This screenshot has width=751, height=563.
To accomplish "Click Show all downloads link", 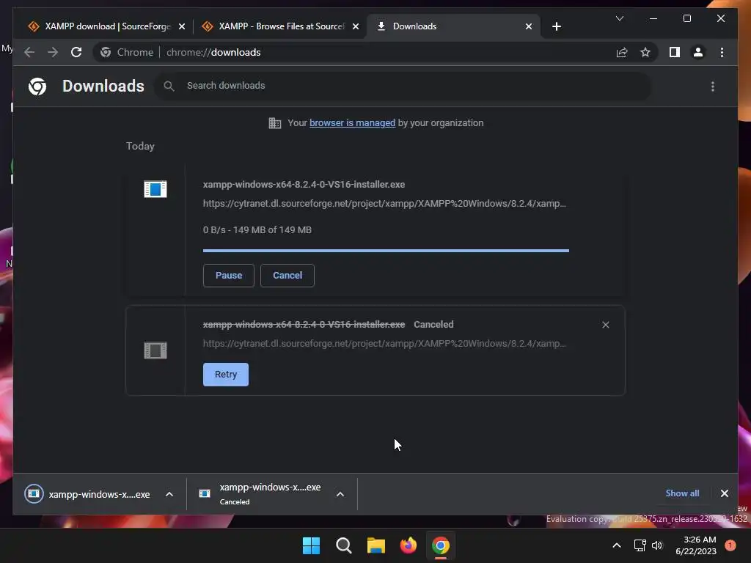I will pyautogui.click(x=682, y=493).
